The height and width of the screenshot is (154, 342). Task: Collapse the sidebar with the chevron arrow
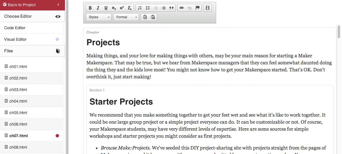click(58, 5)
